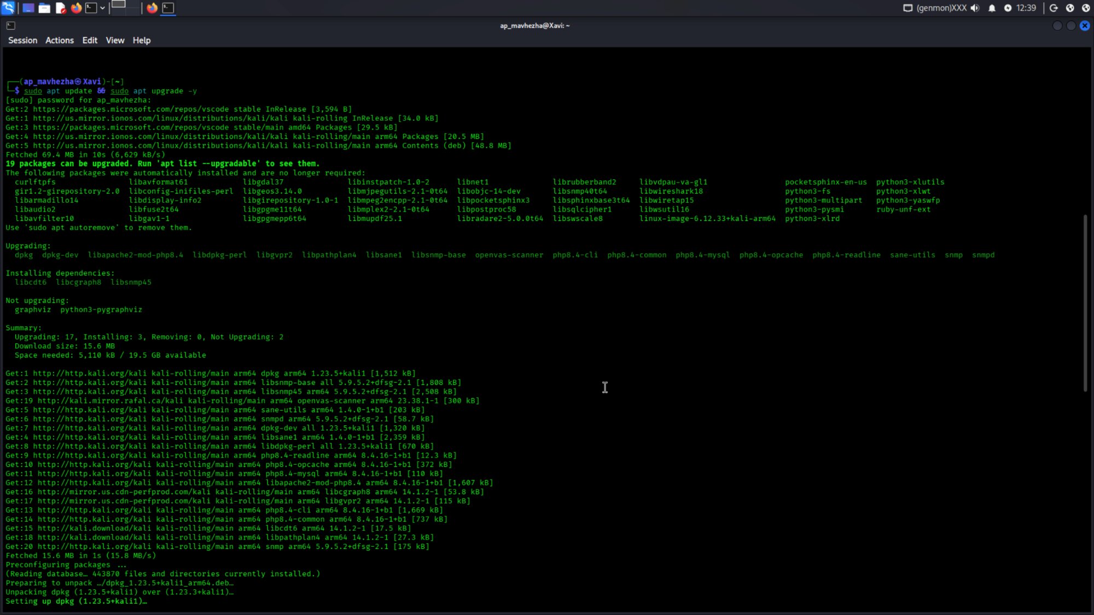Click the 'python3-xlutils' package name

point(910,182)
